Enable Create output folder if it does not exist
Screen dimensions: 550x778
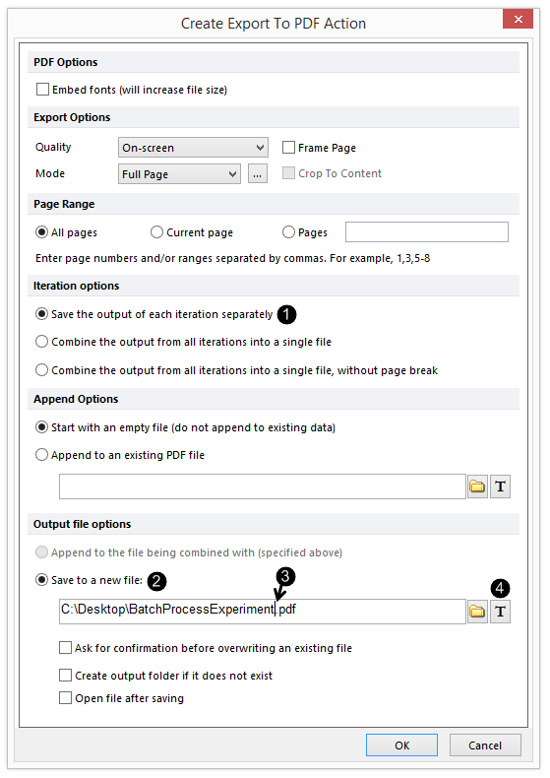65,676
